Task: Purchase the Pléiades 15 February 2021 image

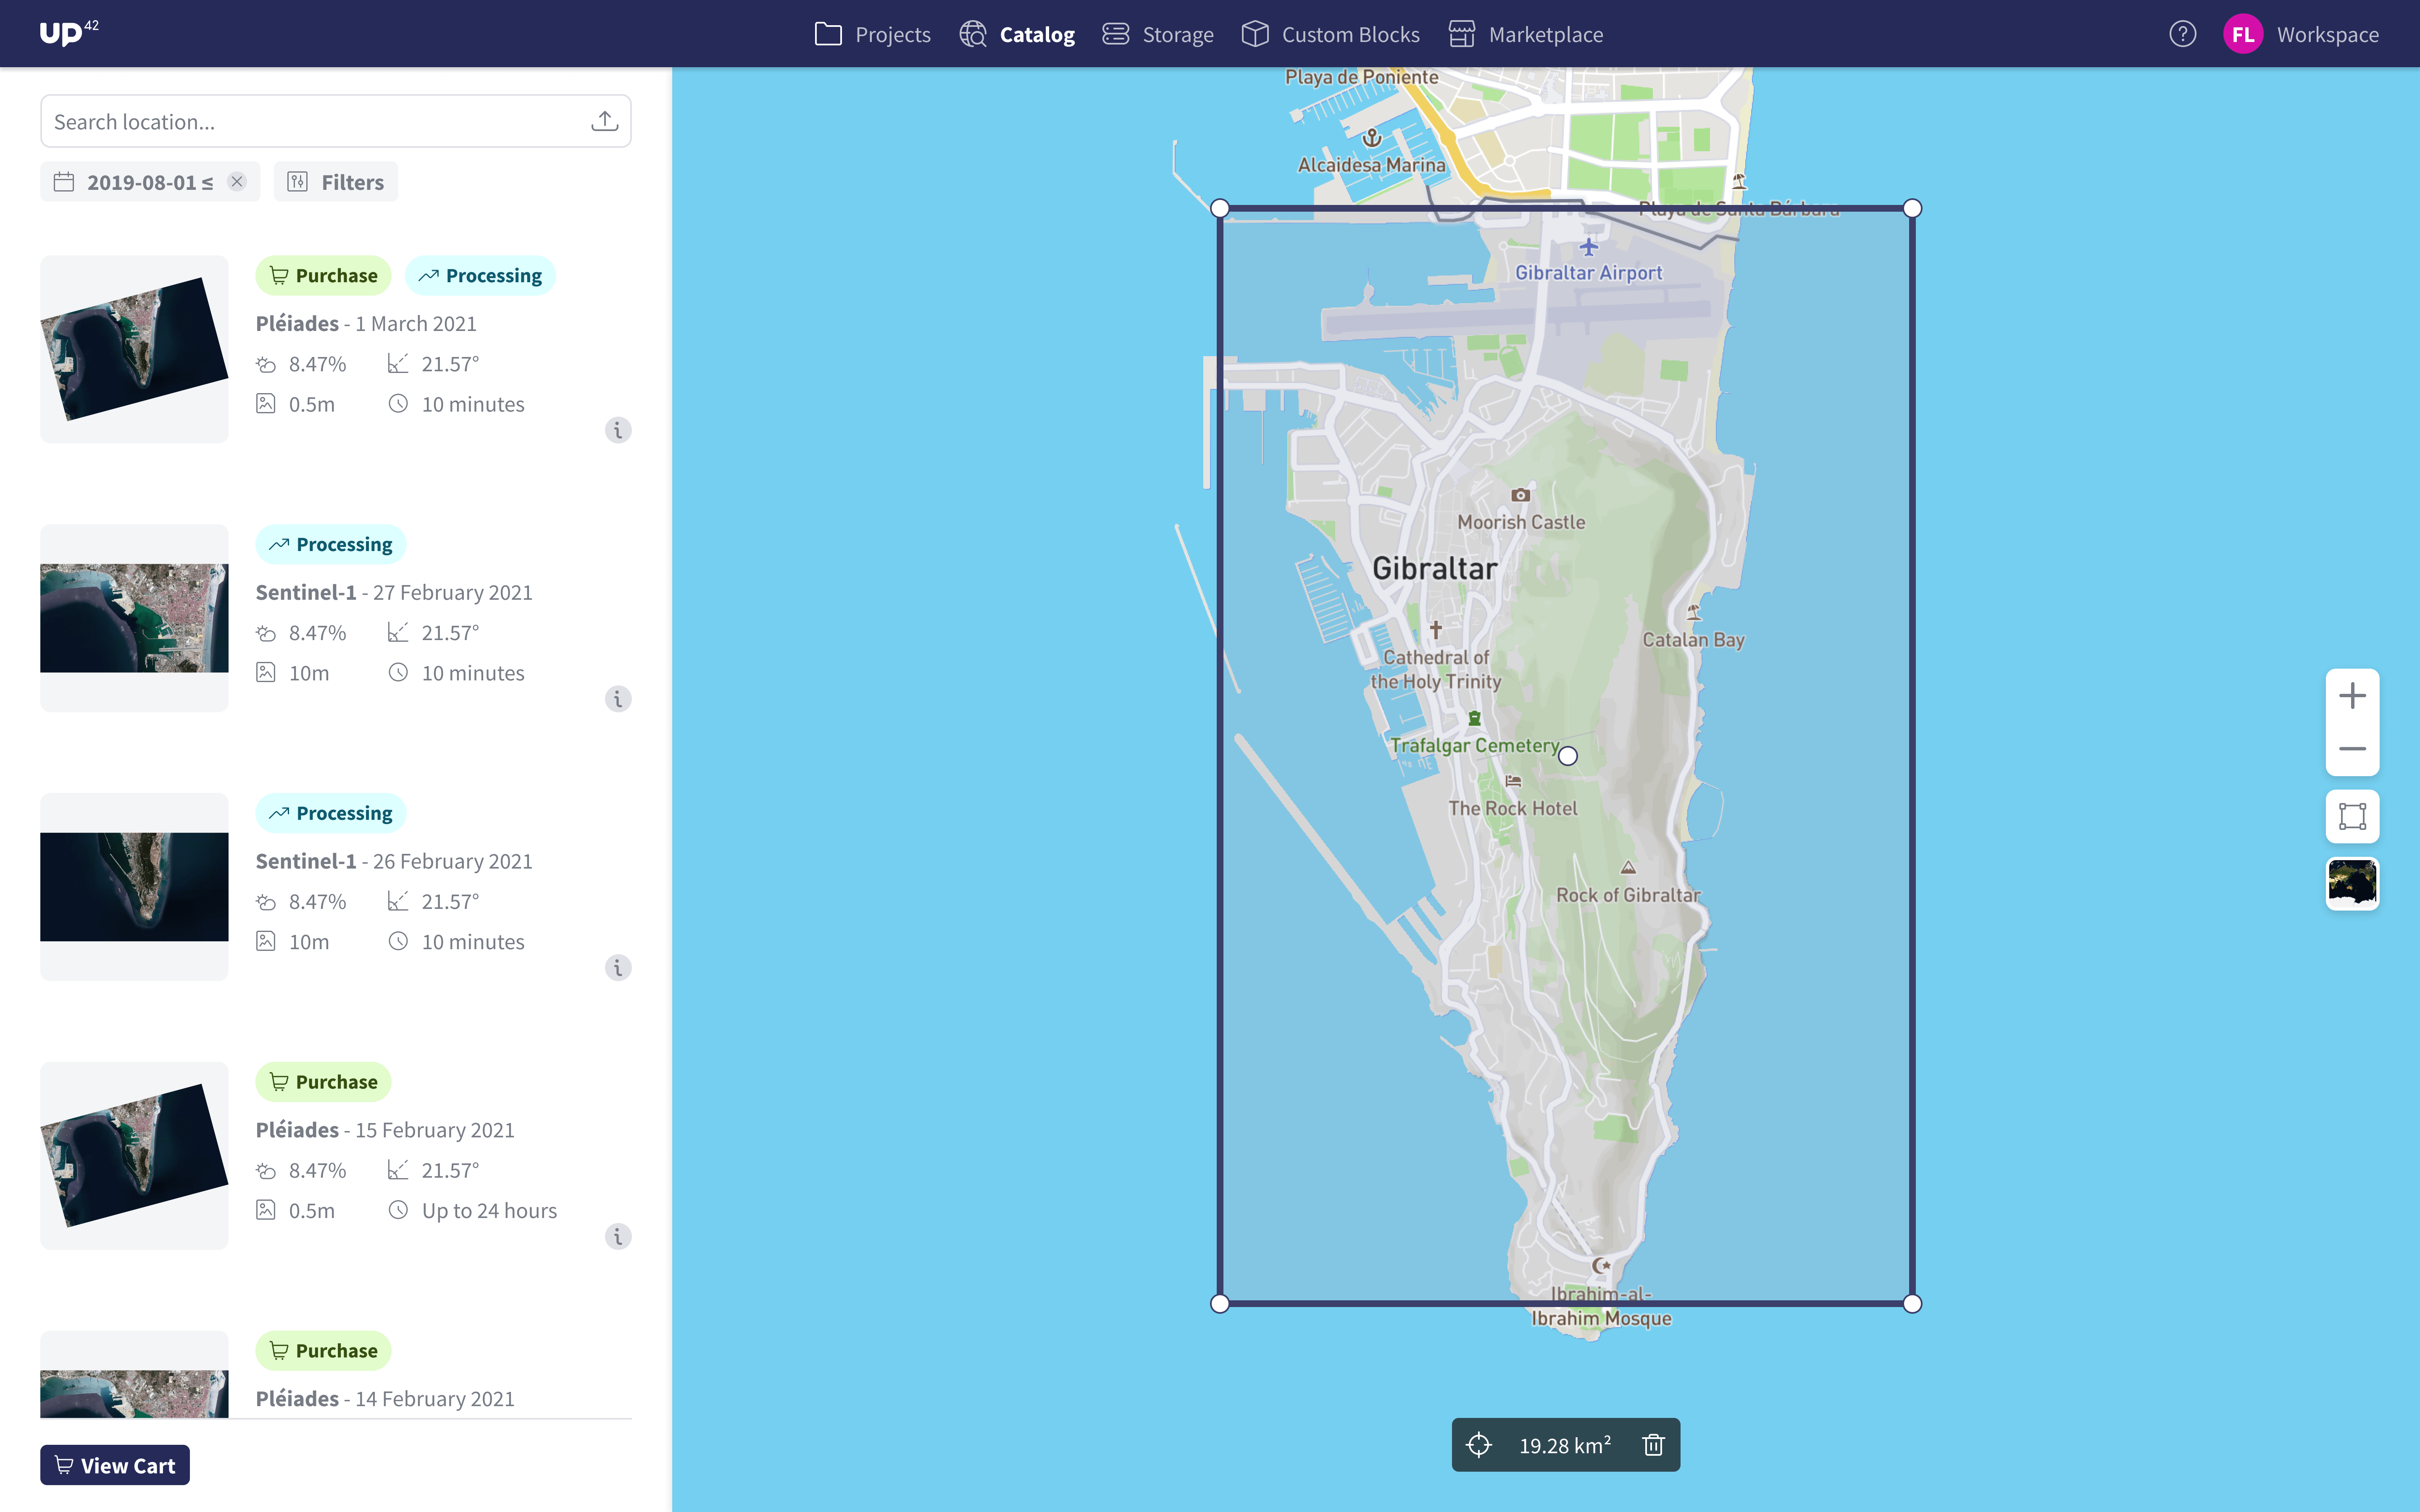Action: pos(323,1081)
